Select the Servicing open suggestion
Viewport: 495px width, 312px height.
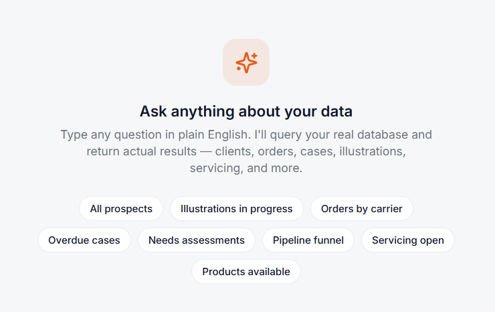pyautogui.click(x=408, y=240)
